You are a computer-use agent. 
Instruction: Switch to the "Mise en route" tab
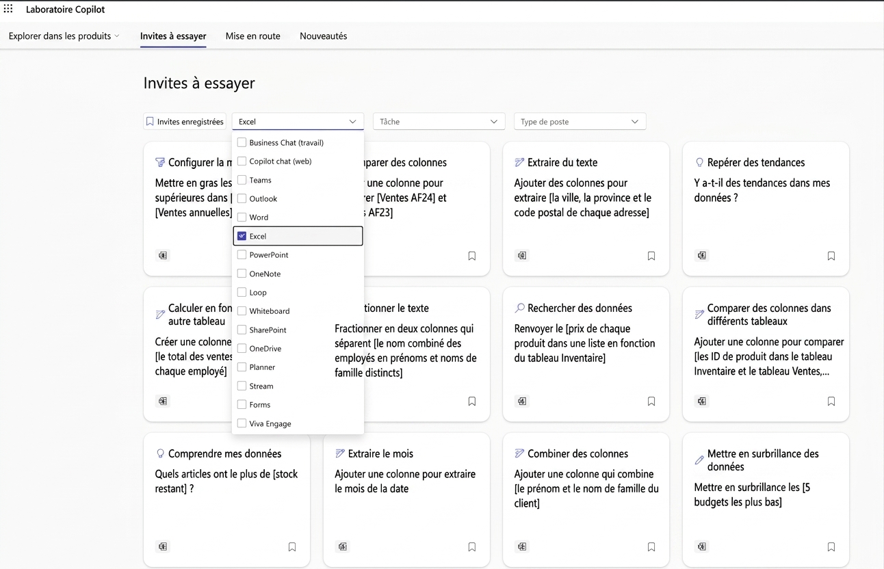tap(253, 36)
